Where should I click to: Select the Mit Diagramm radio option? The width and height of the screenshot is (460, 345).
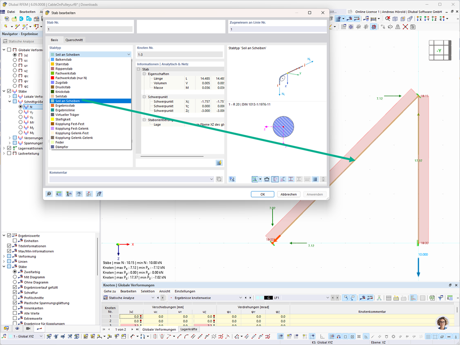(15, 277)
